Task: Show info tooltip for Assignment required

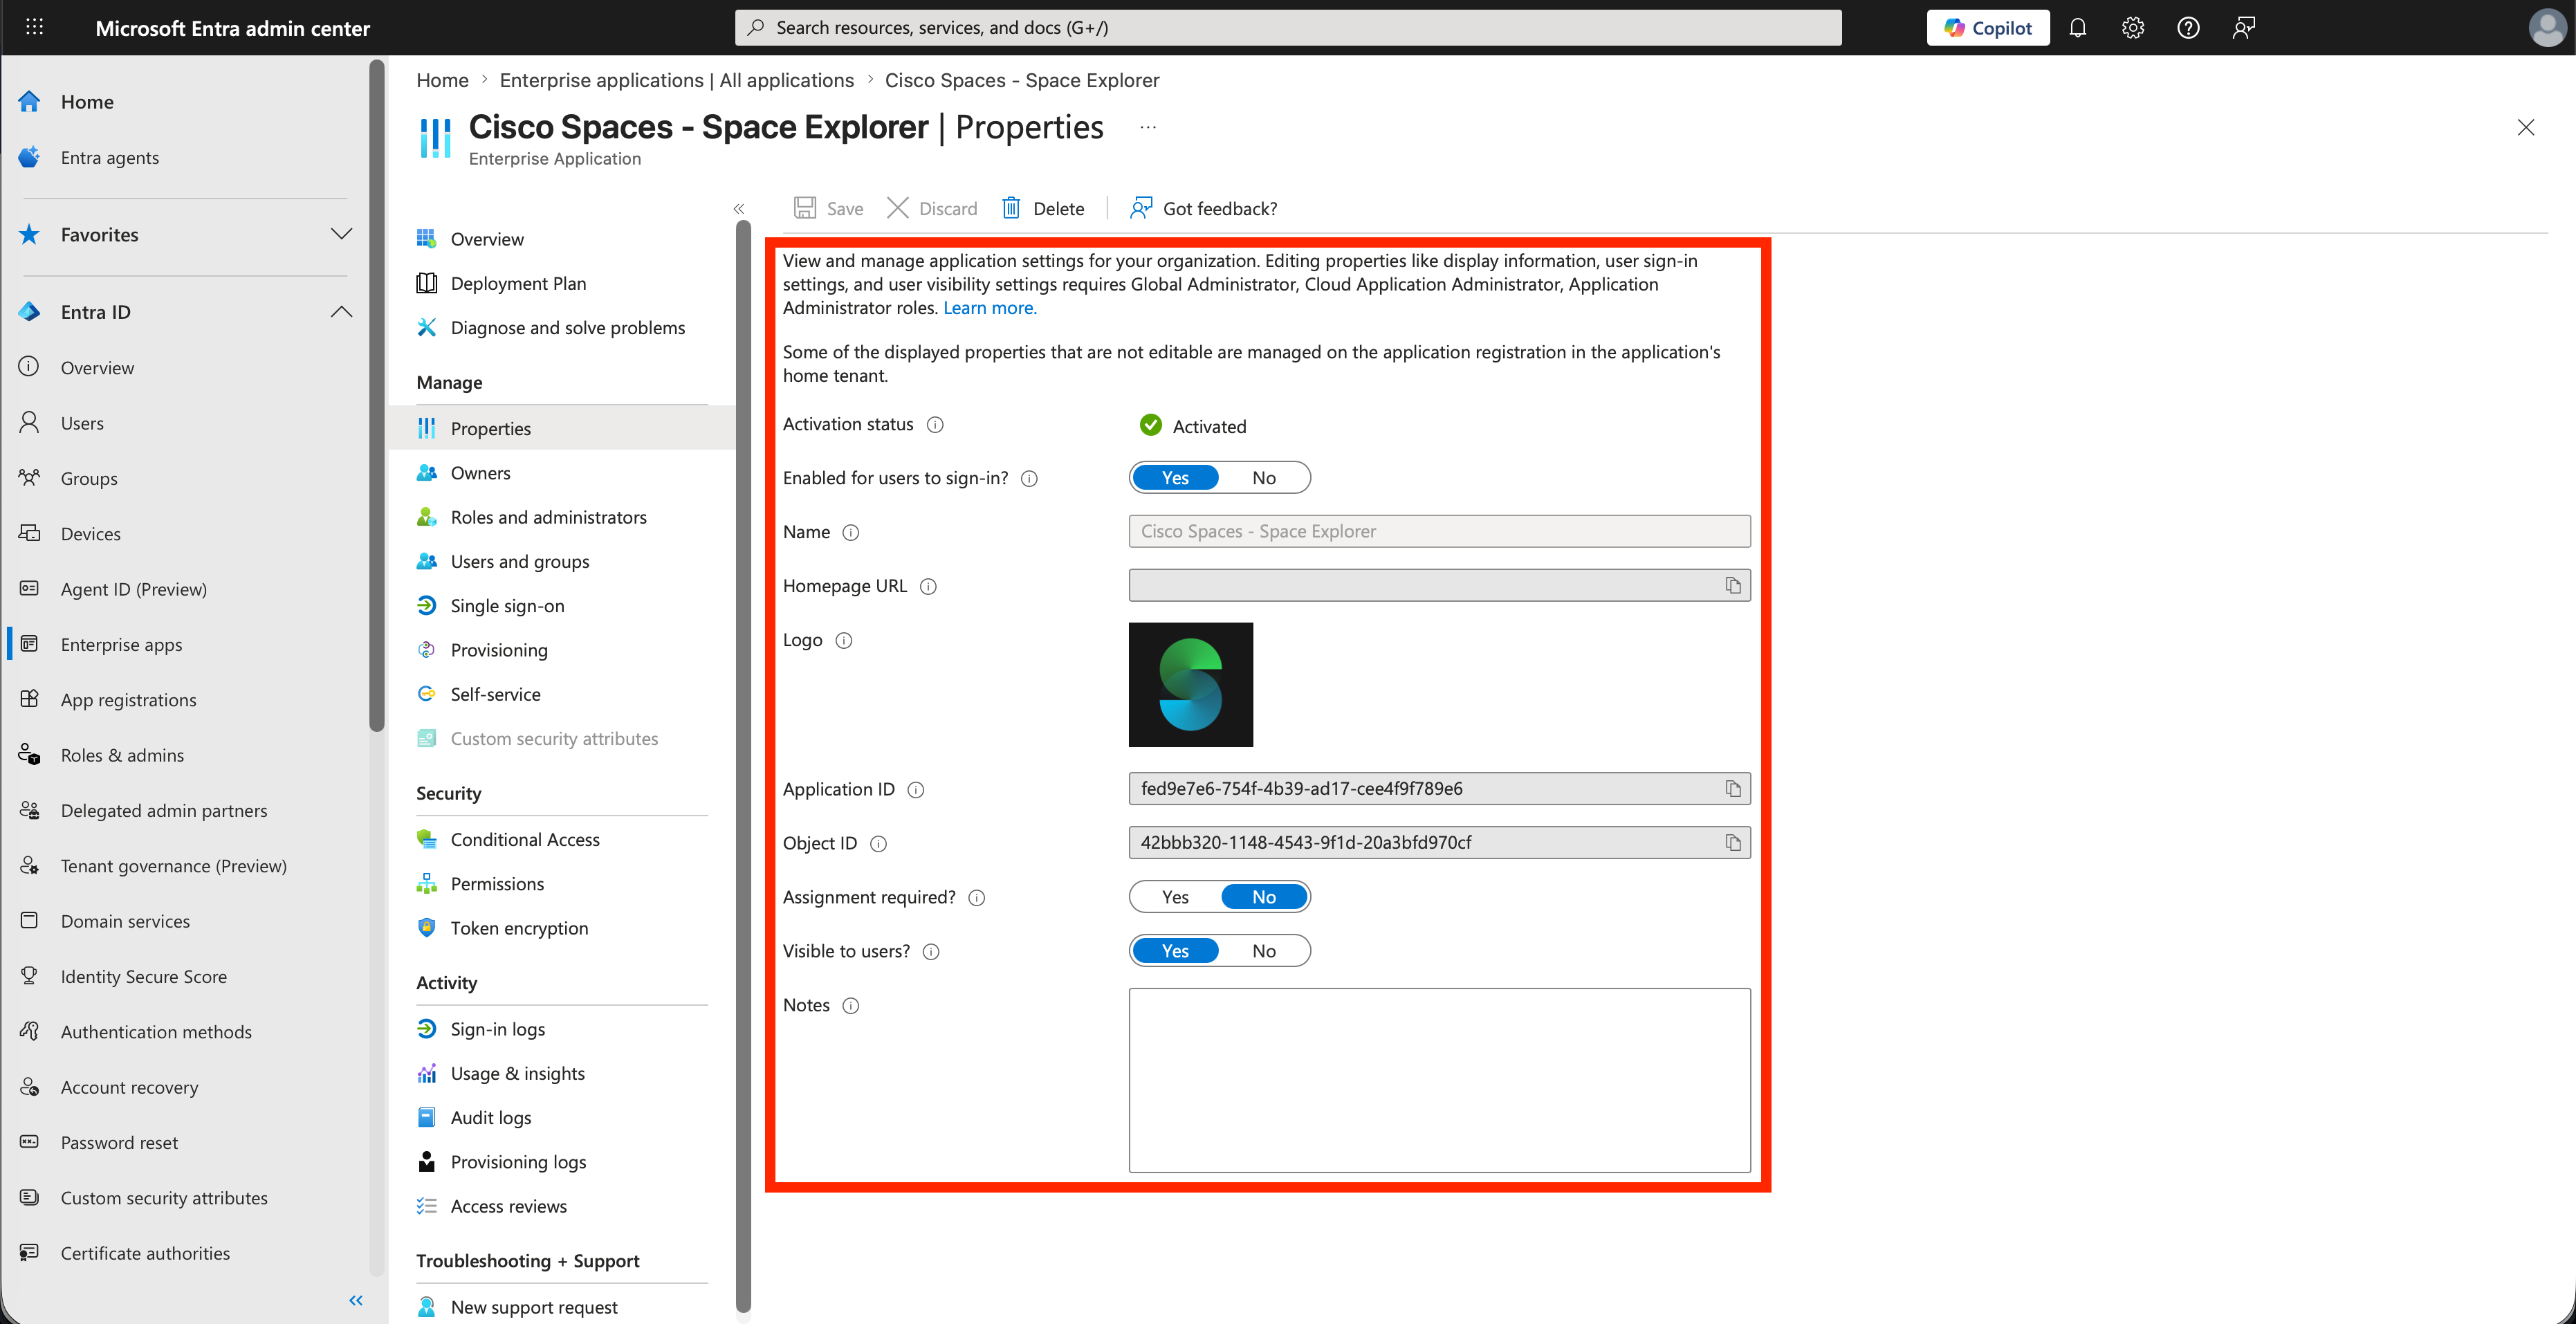Action: click(977, 898)
